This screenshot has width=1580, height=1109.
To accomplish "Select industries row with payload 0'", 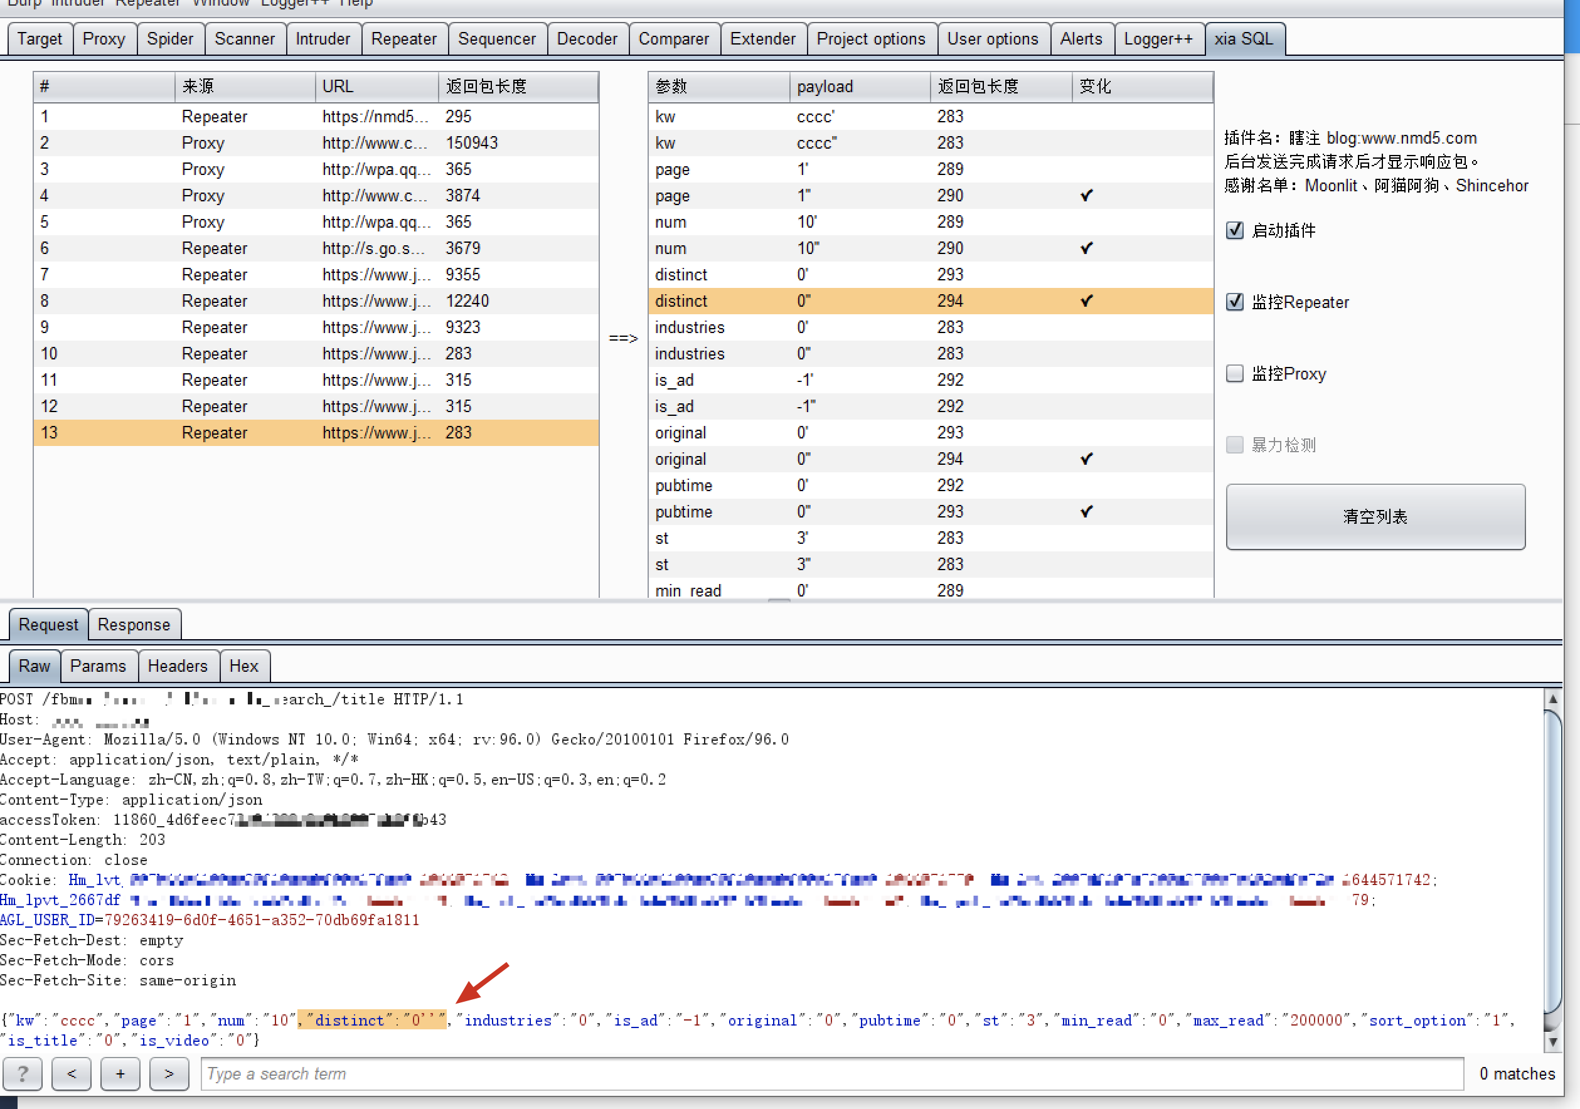I will point(931,327).
